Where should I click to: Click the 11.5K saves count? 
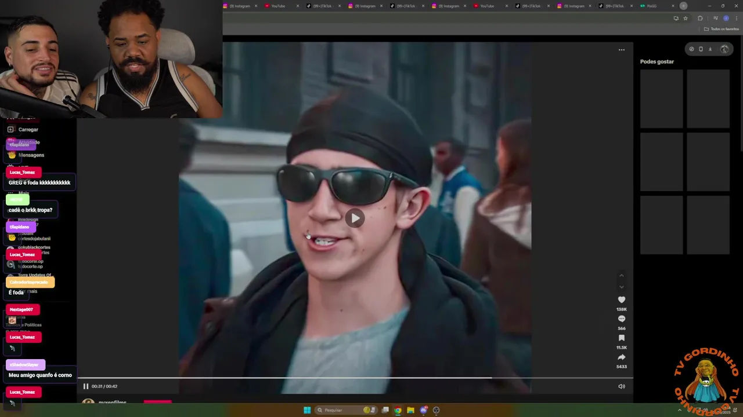coord(622,348)
